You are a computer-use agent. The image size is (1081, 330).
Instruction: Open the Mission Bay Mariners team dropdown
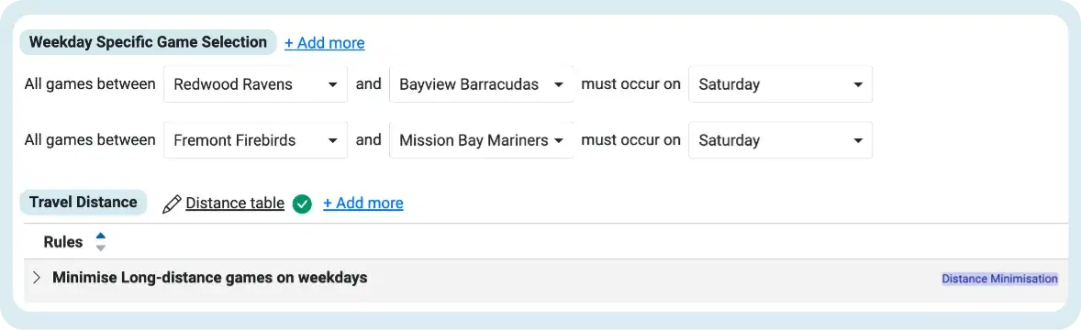click(x=481, y=140)
